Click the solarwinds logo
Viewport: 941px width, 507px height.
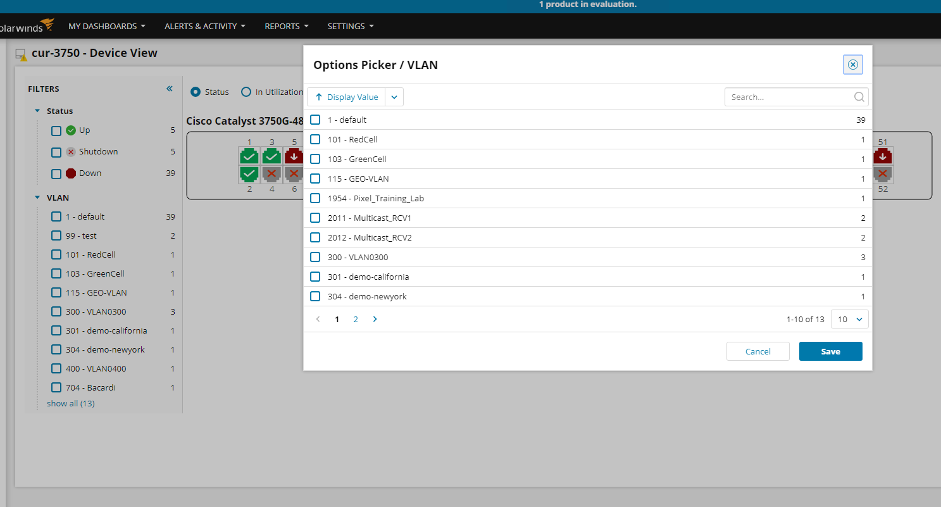[x=27, y=26]
